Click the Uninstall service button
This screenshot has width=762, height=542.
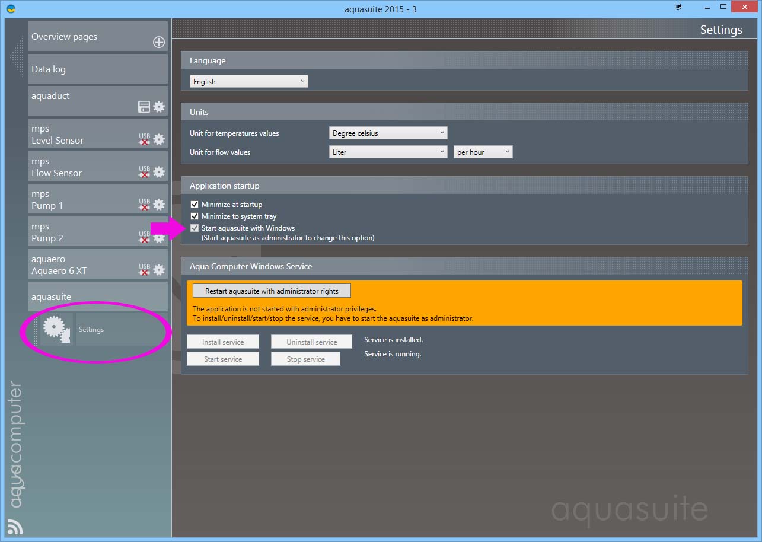[x=312, y=342]
